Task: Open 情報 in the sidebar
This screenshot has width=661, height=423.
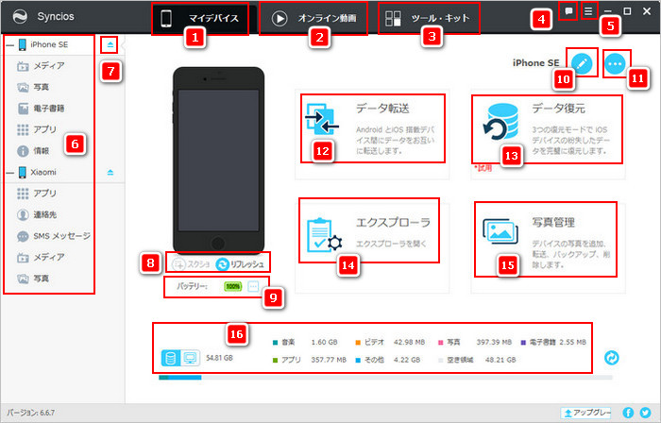Action: pos(33,151)
